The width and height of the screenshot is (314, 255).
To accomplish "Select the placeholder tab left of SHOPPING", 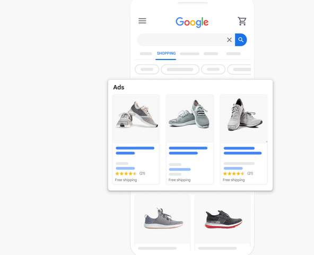I will [x=146, y=54].
